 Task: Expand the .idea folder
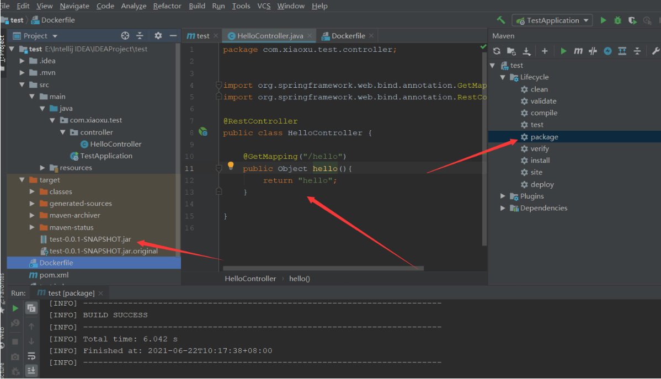point(22,61)
